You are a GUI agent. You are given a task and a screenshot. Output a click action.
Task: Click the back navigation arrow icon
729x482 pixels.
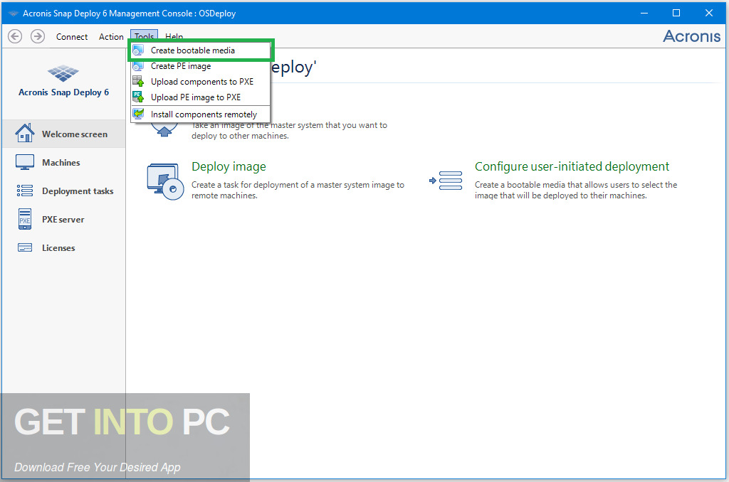click(15, 36)
